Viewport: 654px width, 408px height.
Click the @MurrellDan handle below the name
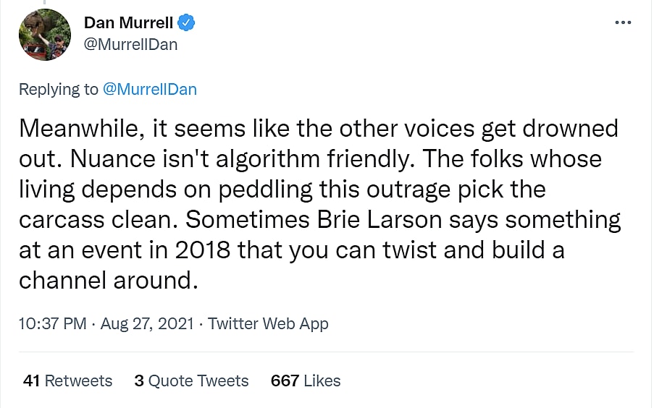130,44
